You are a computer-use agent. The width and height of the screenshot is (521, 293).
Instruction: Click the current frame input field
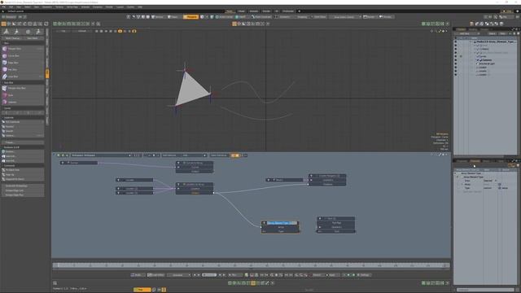click(x=209, y=275)
